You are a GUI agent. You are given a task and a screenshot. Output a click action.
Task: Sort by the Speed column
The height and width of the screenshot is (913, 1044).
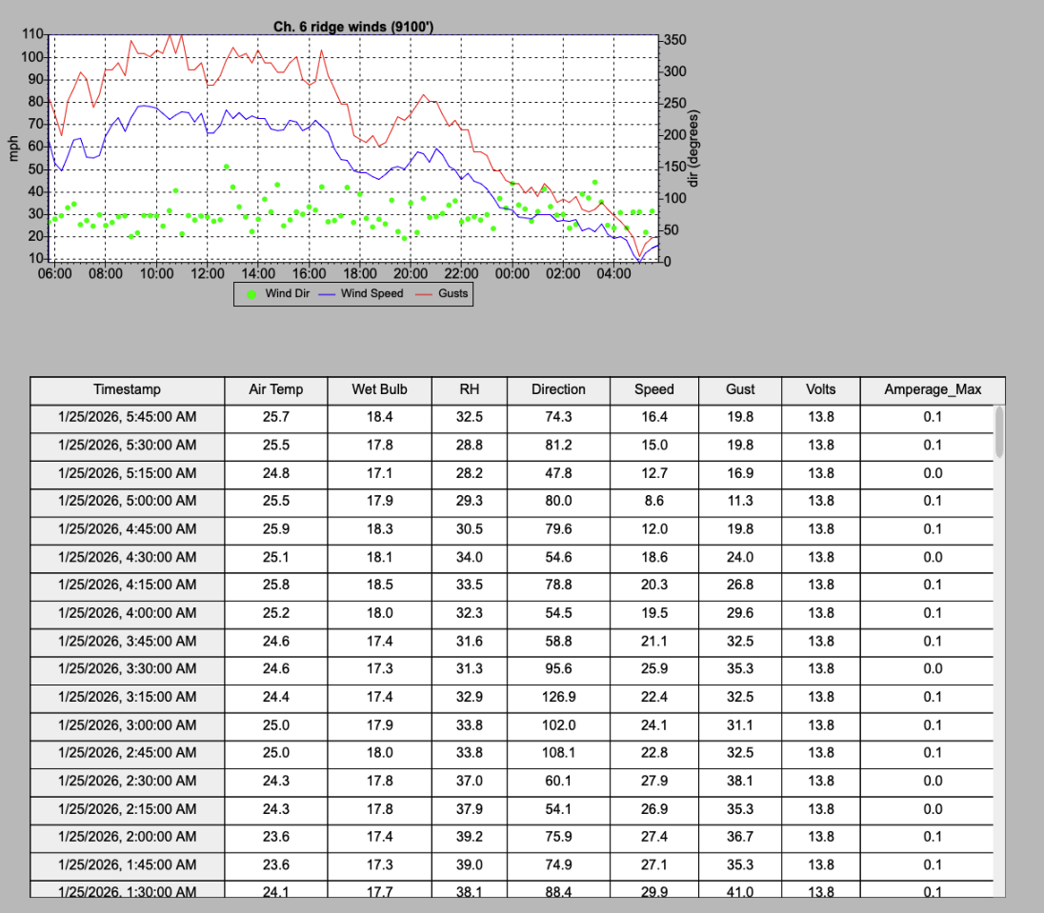[x=652, y=389]
